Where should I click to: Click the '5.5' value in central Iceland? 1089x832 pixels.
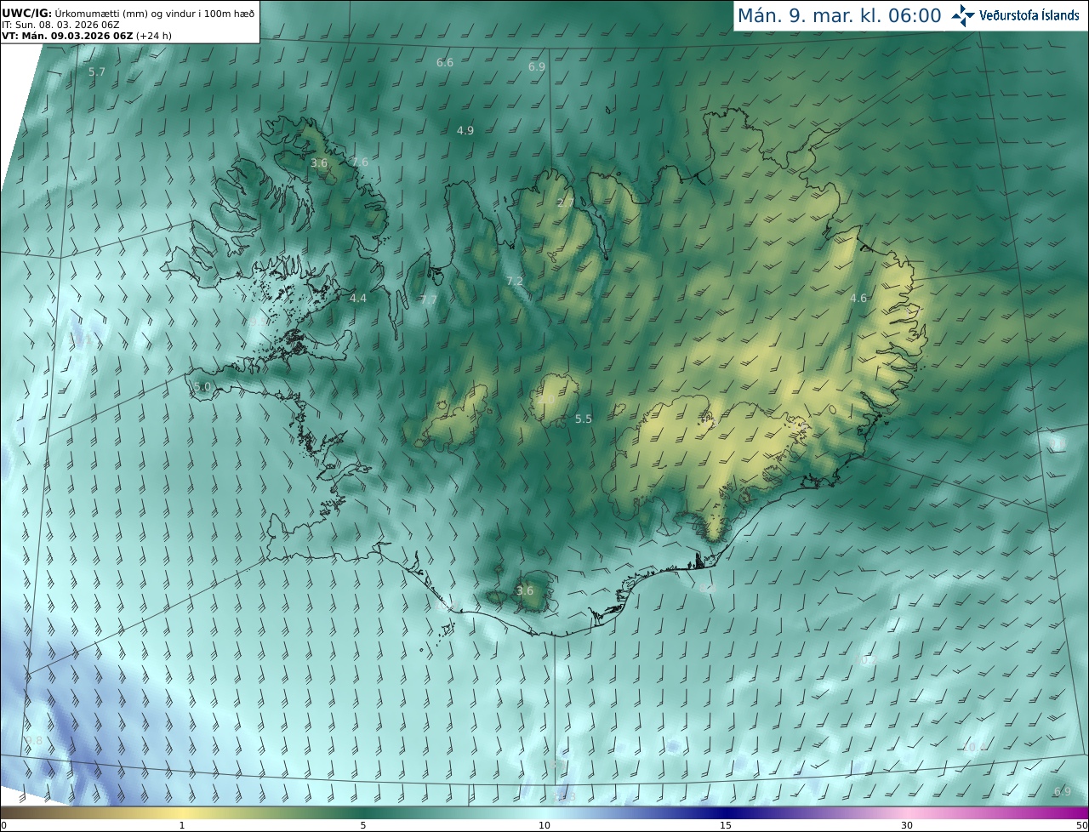click(x=584, y=419)
